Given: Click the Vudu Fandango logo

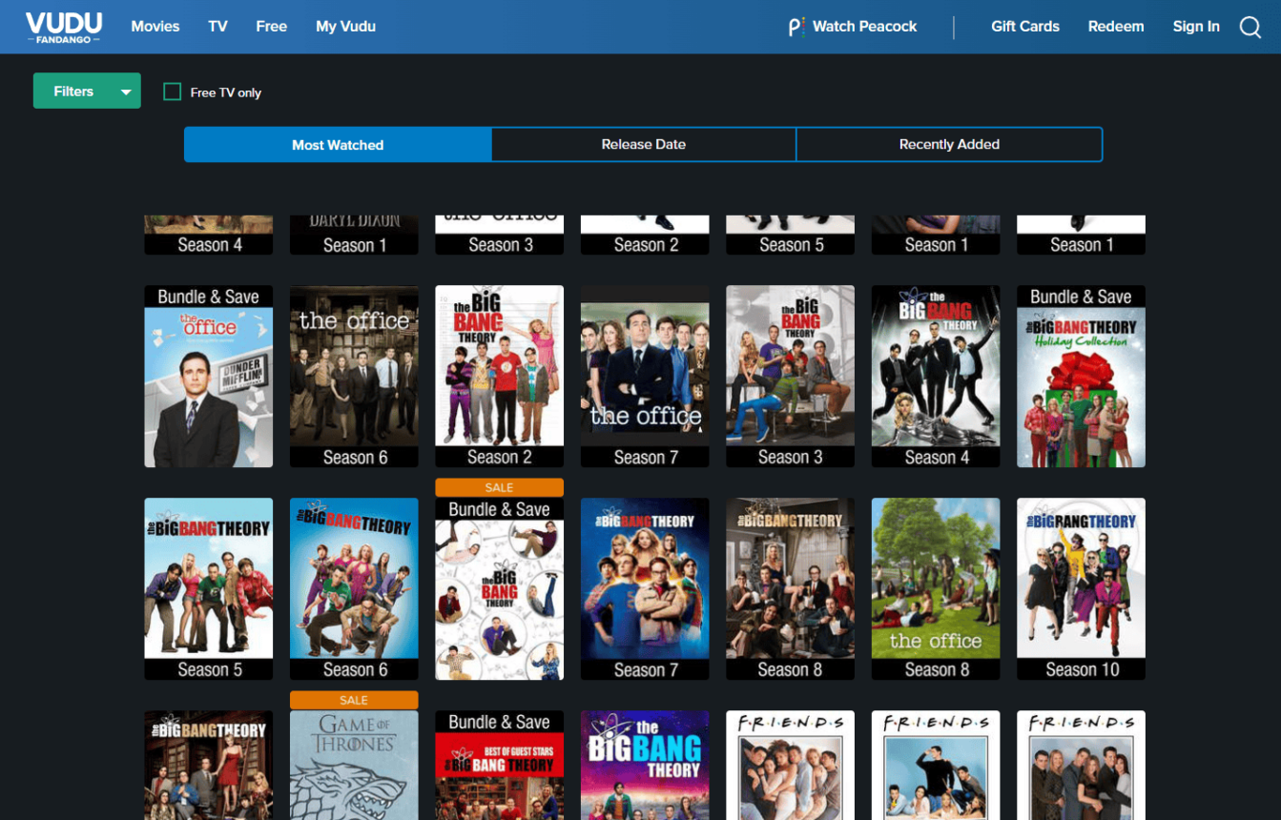Looking at the screenshot, I should click(64, 27).
